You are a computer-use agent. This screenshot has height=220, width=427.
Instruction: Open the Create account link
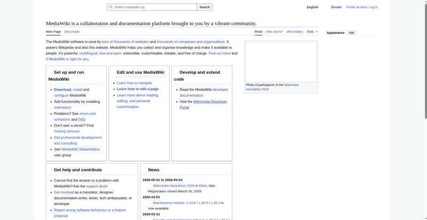[x=357, y=7]
